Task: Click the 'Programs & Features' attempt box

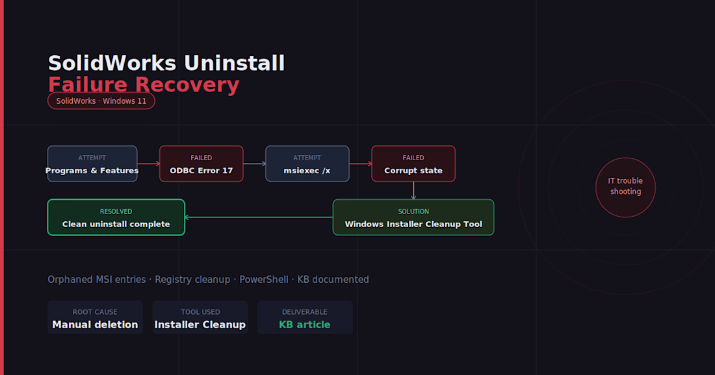Action: [x=92, y=164]
